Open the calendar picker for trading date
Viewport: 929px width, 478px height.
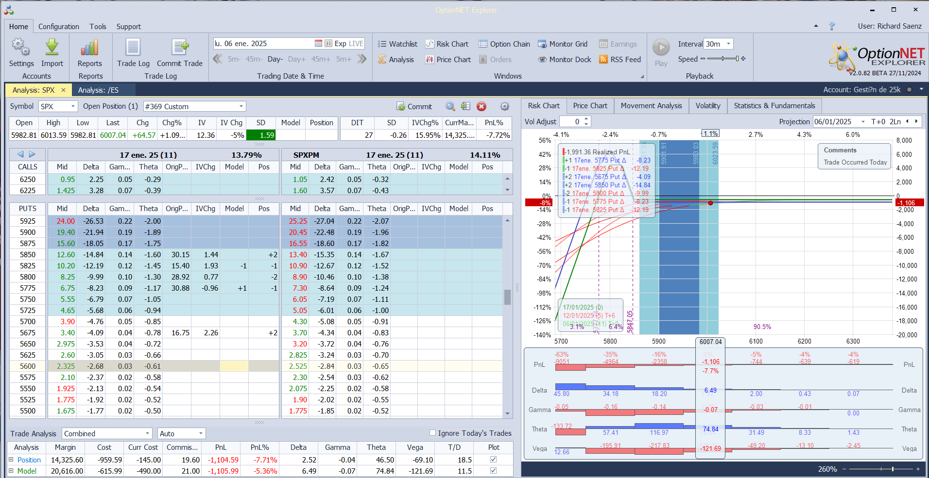pyautogui.click(x=318, y=43)
